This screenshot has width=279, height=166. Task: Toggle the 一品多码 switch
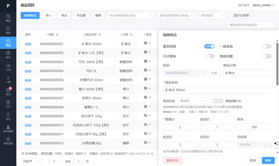267,46
